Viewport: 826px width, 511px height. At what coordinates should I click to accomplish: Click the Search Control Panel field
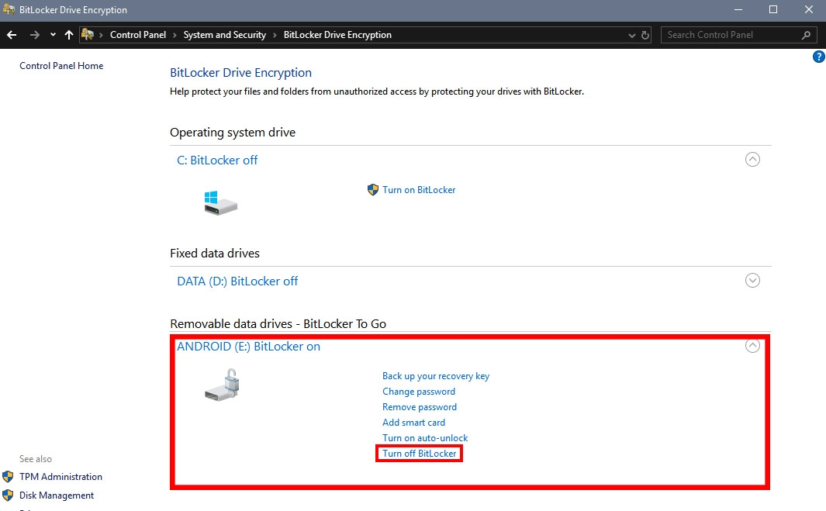pos(729,35)
